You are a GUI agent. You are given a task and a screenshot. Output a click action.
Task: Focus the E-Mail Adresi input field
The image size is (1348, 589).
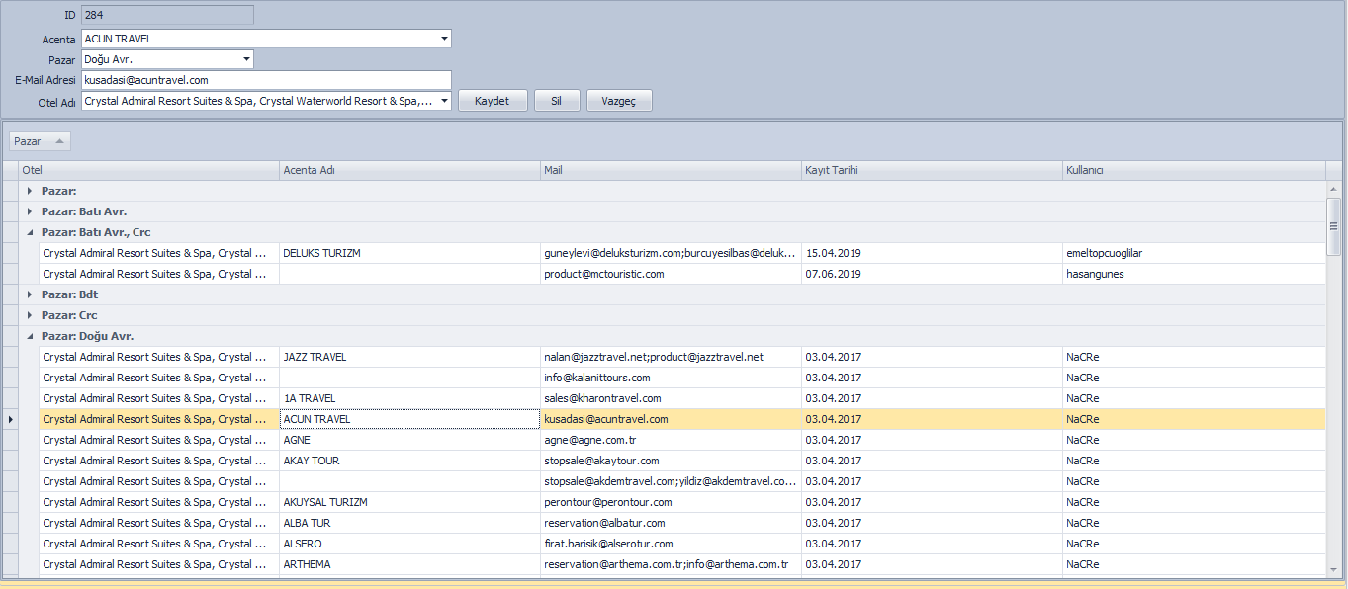coord(266,80)
